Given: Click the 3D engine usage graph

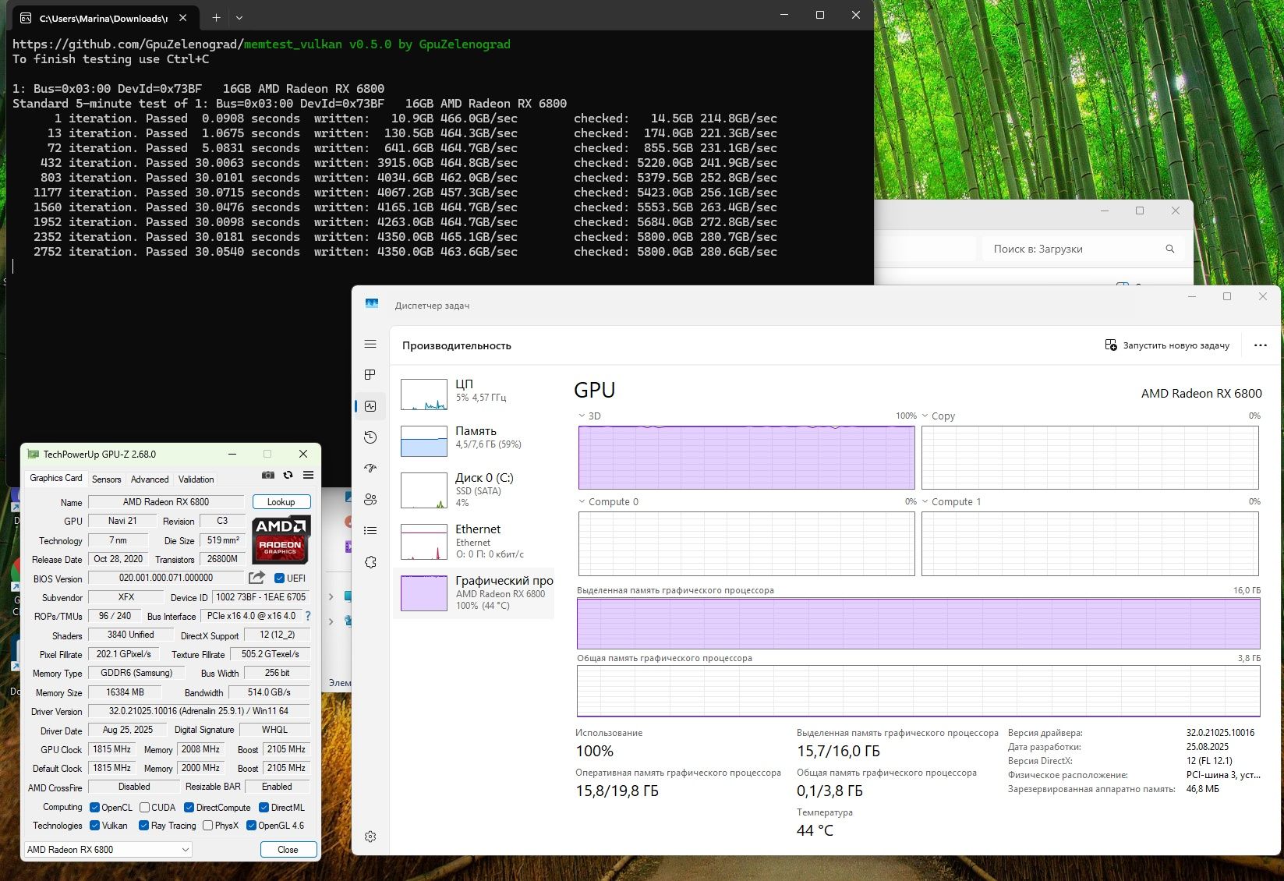Looking at the screenshot, I should coord(747,458).
